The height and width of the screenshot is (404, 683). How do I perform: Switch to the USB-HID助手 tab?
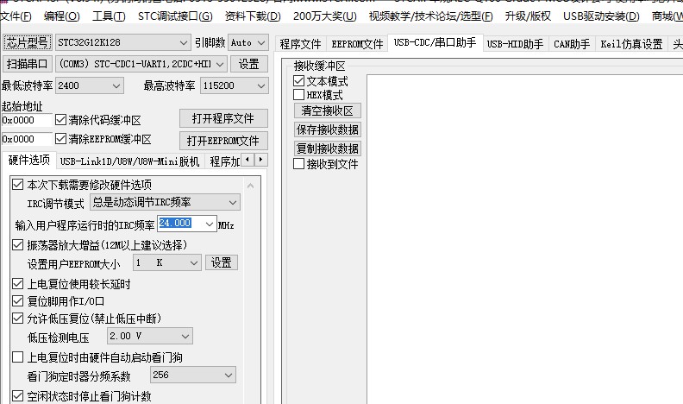(515, 44)
